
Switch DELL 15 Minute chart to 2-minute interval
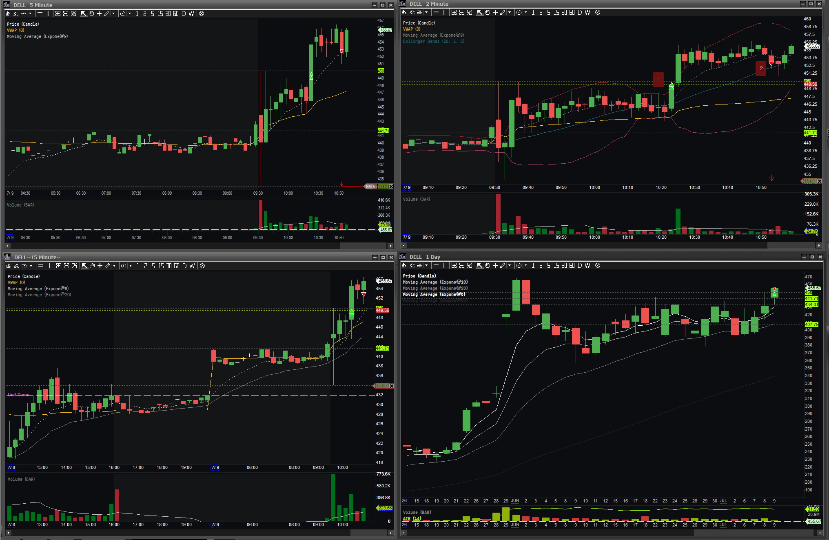pyautogui.click(x=146, y=266)
